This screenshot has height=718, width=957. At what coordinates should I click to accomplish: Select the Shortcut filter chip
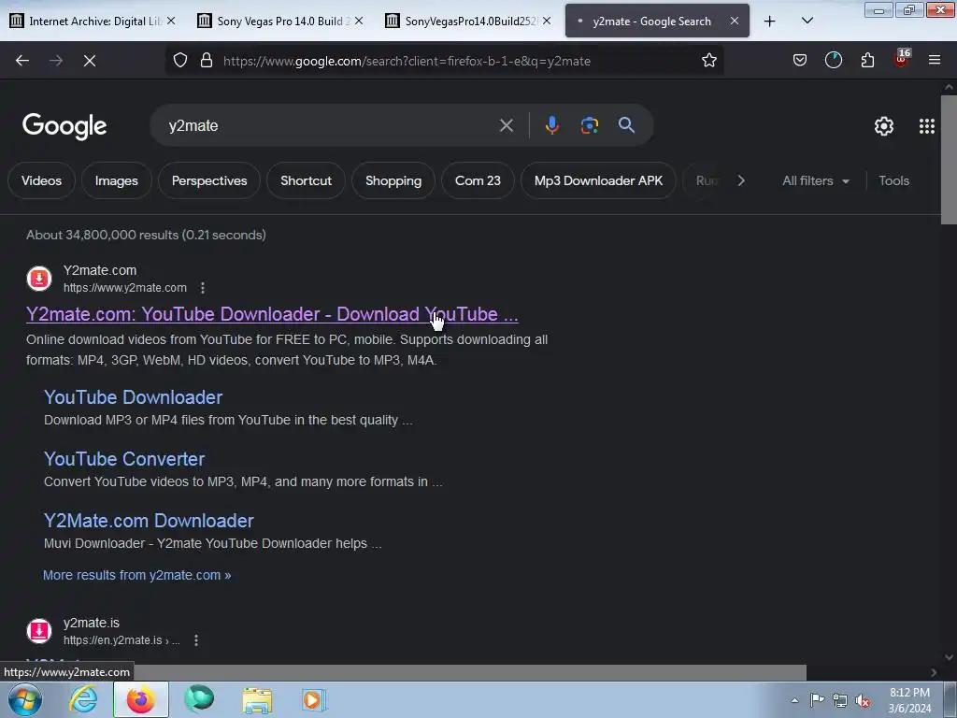tap(306, 180)
